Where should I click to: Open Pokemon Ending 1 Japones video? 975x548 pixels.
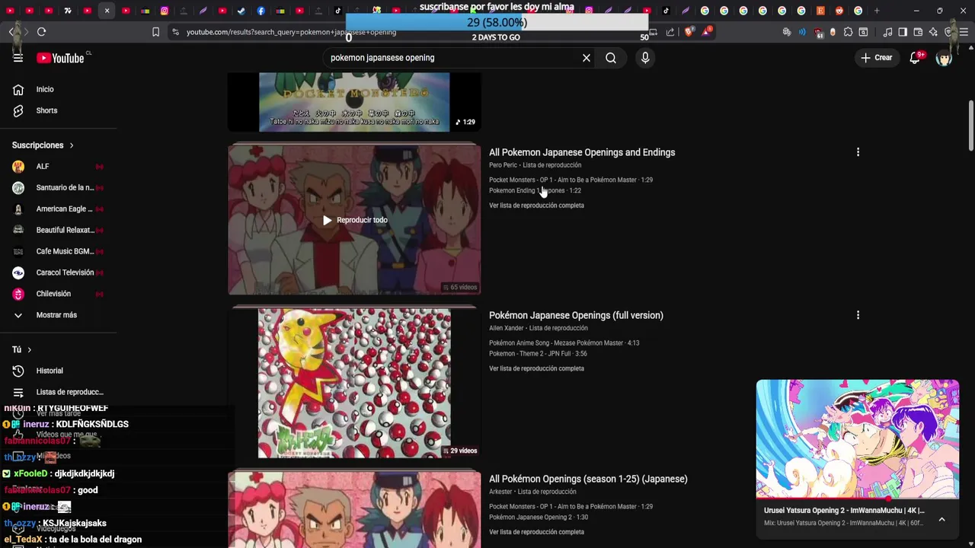coord(535,191)
